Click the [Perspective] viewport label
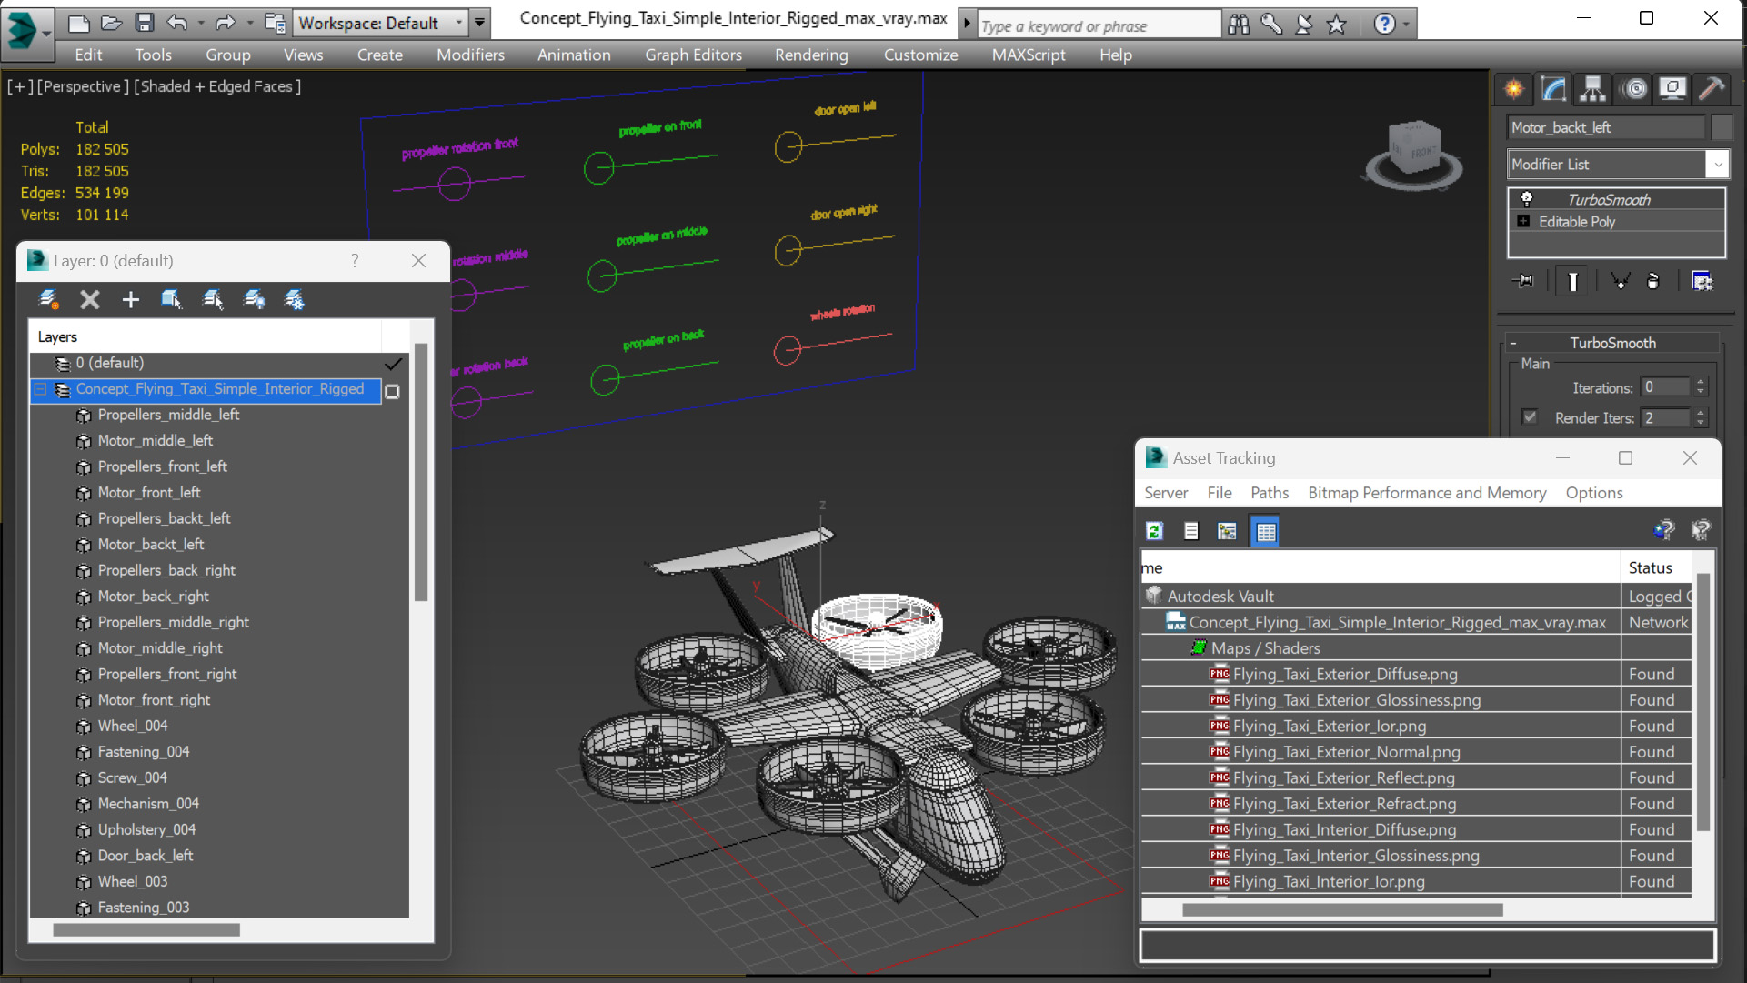This screenshot has height=983, width=1747. 81,86
